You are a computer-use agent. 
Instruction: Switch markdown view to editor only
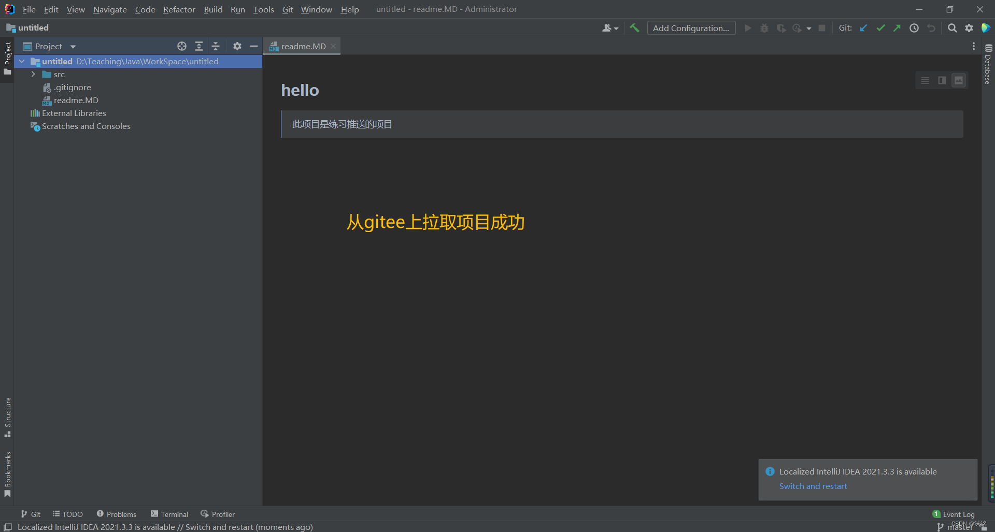point(925,80)
